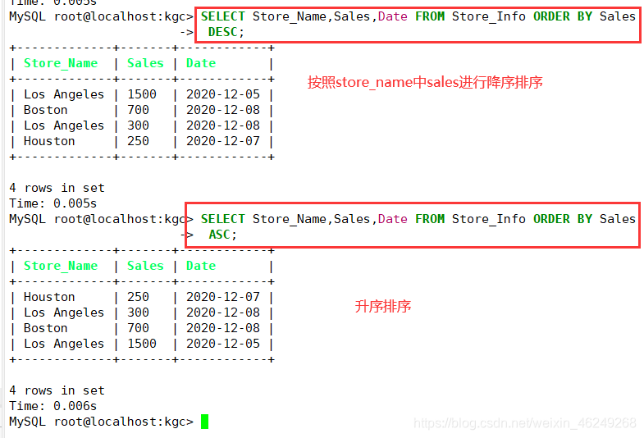Click '700' in the first result table
The width and height of the screenshot is (644, 438).
138,110
